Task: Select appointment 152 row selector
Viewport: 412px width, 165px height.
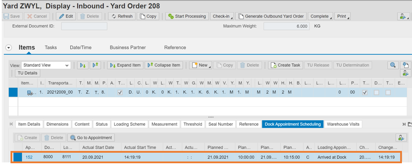Action: [x=18, y=157]
